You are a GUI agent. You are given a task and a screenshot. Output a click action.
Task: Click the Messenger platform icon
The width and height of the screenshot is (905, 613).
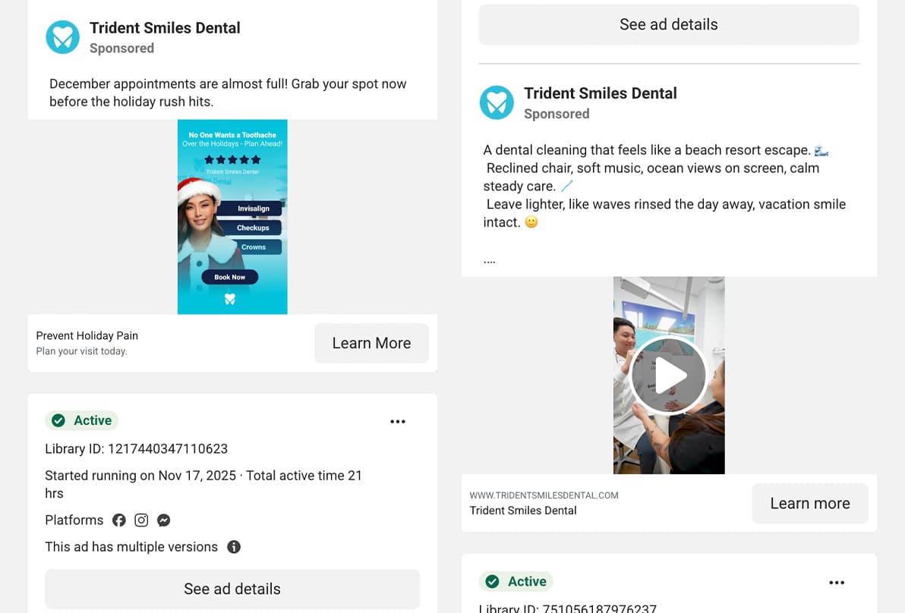click(x=164, y=520)
